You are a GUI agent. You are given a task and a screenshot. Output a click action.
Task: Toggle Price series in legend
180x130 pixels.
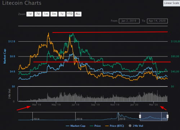pyautogui.click(x=95, y=126)
